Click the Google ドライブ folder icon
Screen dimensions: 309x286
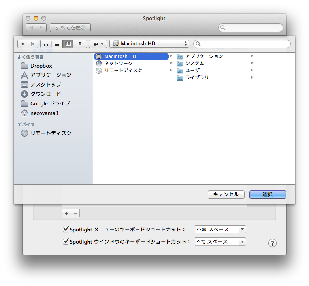tap(24, 103)
